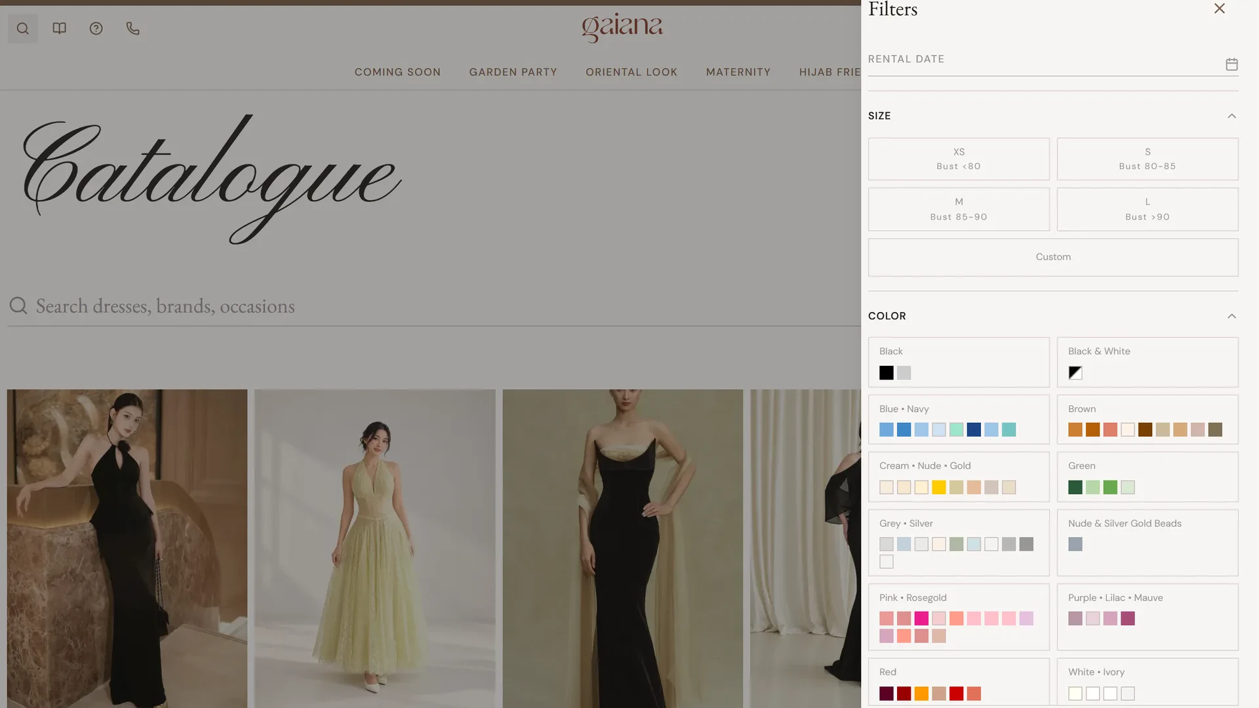The height and width of the screenshot is (708, 1259).
Task: Pick Purple • Lilac • Mauve filter
Action: point(1148,617)
